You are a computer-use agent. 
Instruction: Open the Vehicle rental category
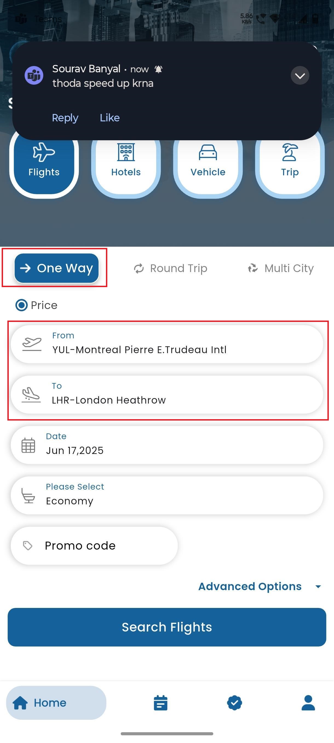(208, 162)
